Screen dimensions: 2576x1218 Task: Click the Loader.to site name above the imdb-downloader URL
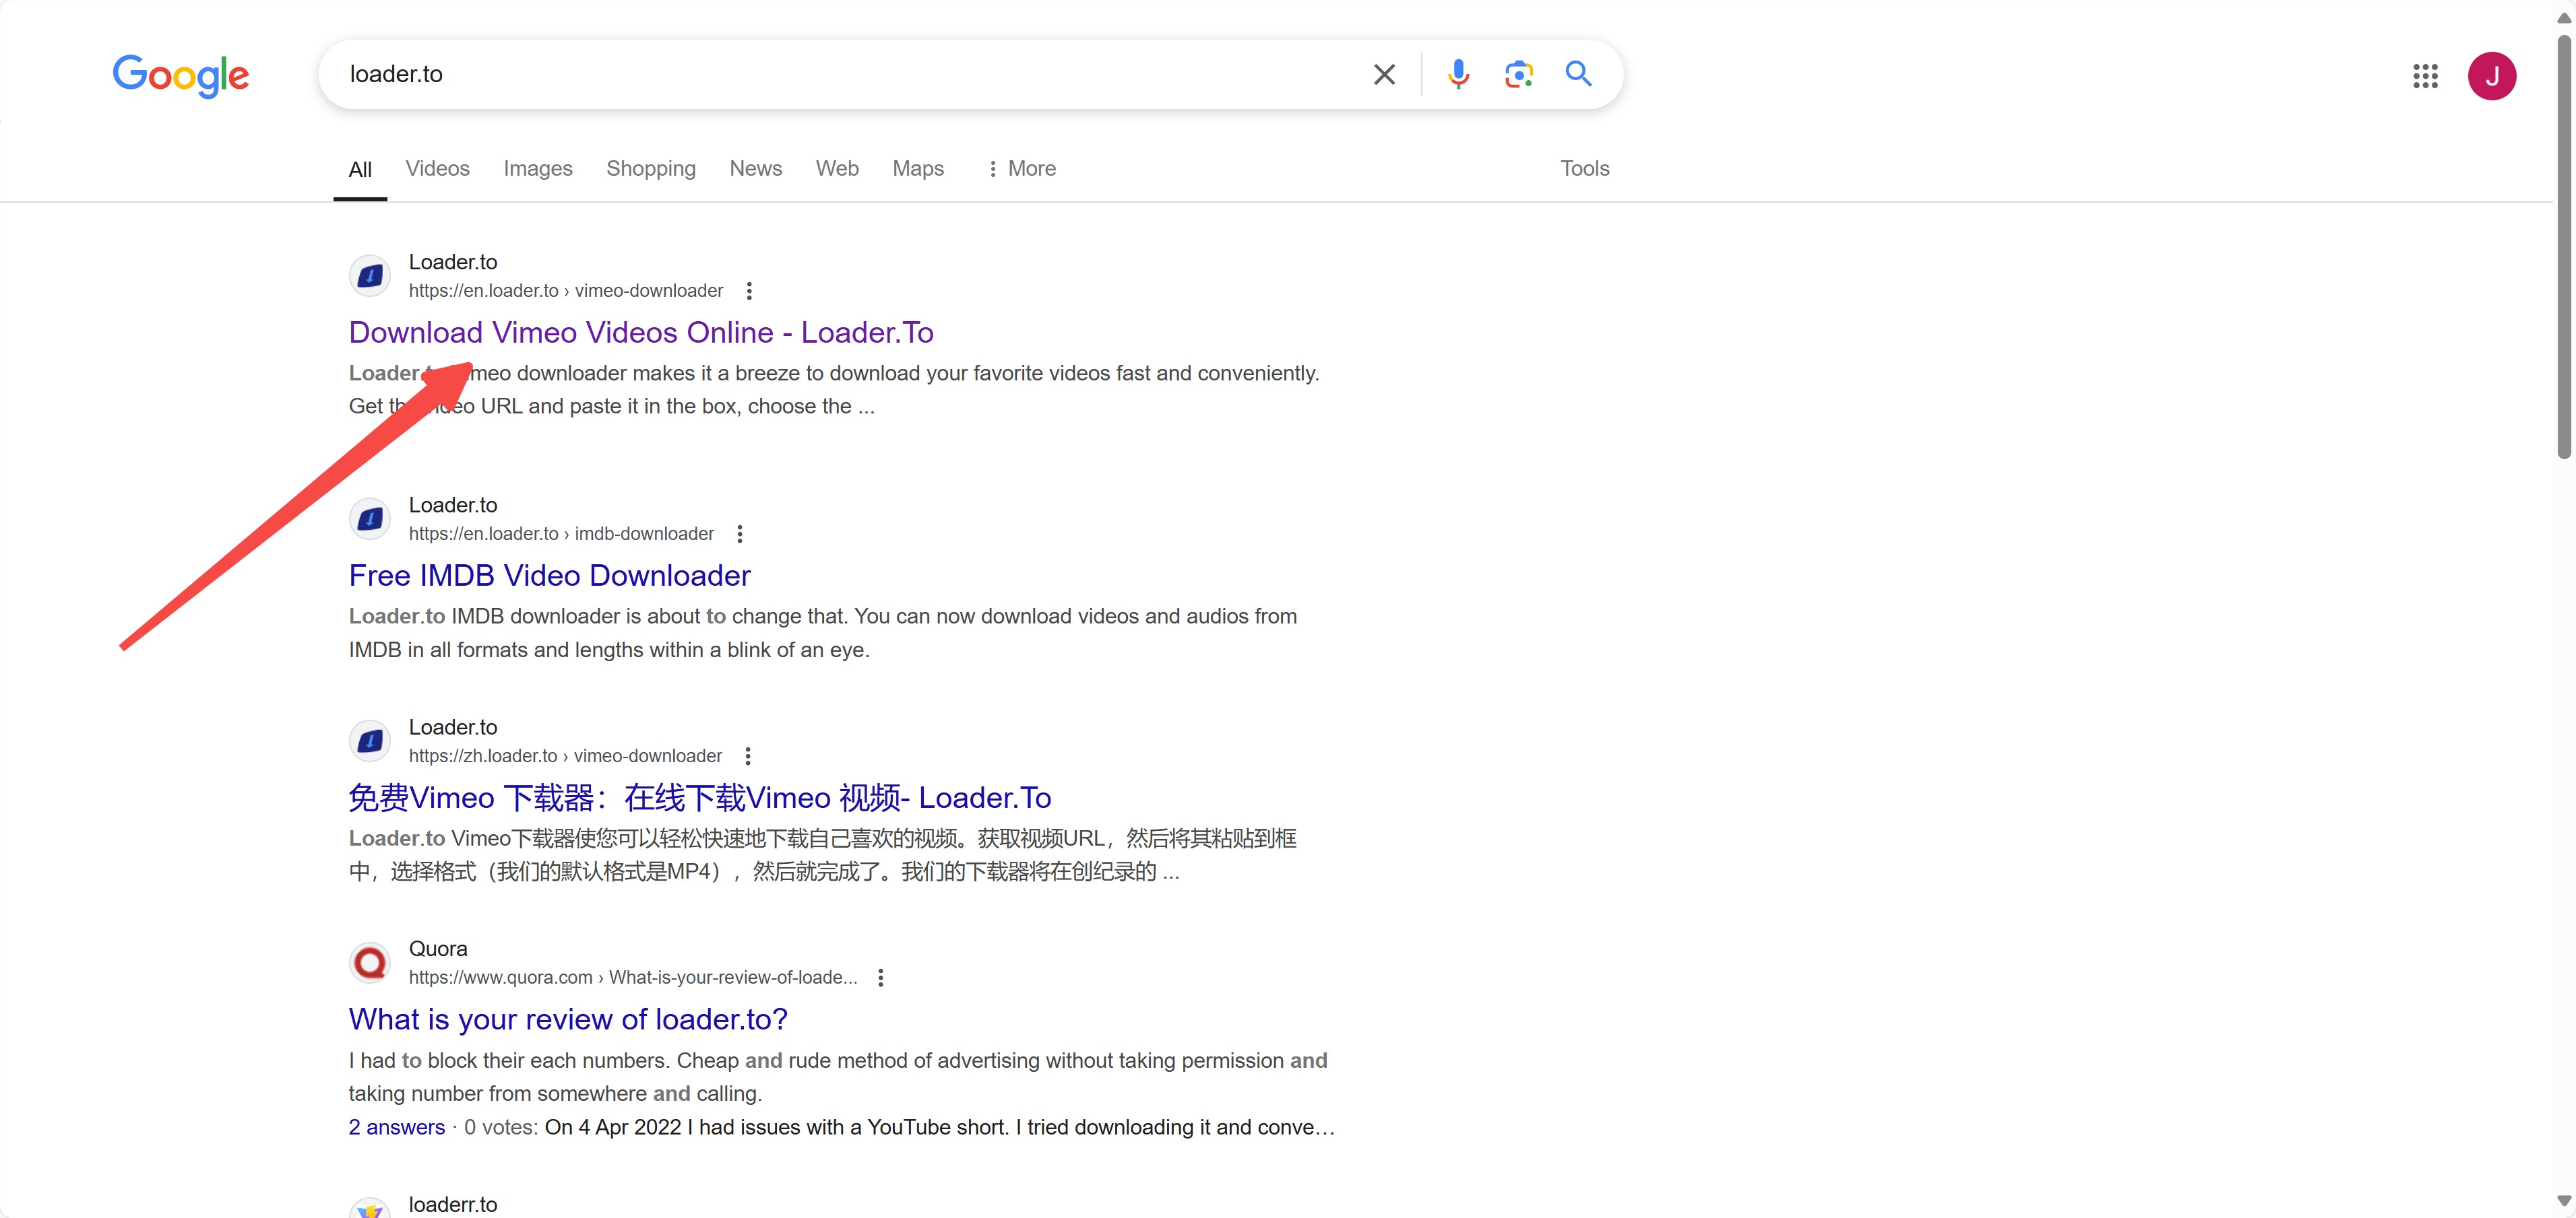point(453,504)
